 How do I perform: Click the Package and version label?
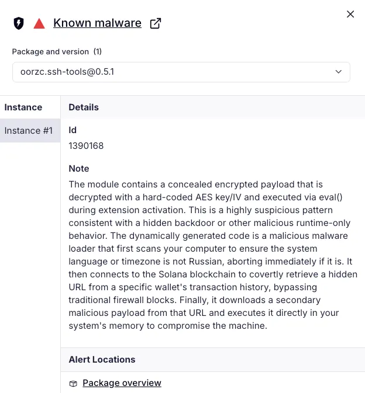[x=50, y=52]
